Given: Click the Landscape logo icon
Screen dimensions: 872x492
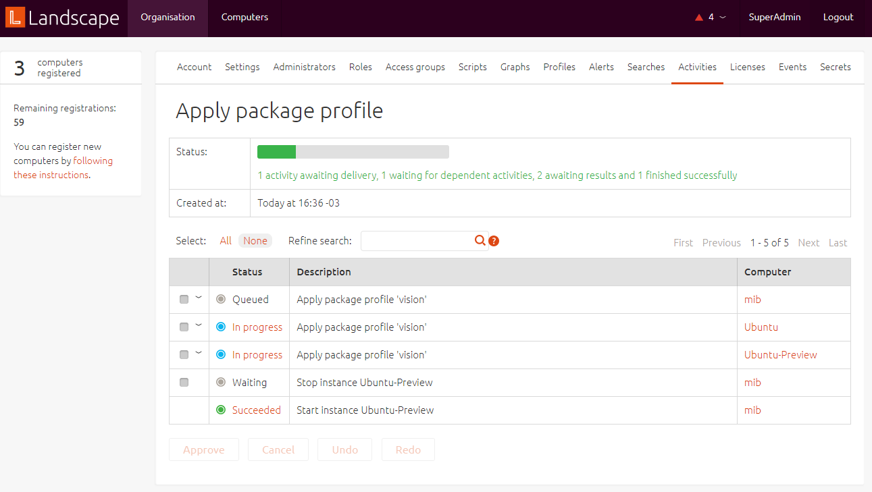Looking at the screenshot, I should point(15,17).
